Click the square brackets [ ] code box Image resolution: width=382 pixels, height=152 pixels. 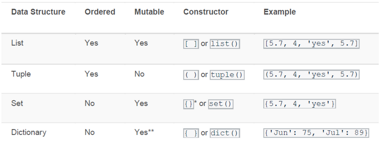[x=191, y=44]
